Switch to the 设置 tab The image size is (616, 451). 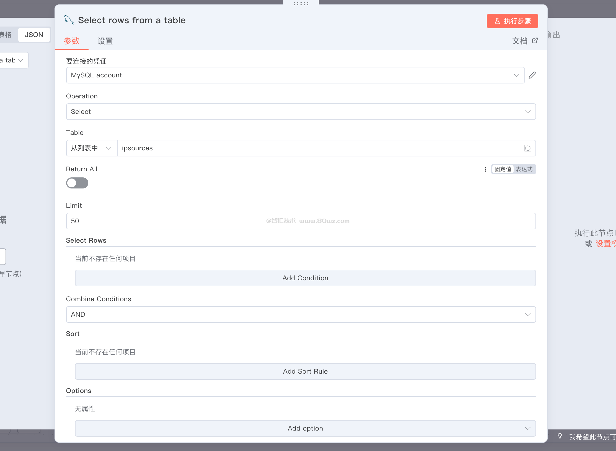[105, 41]
